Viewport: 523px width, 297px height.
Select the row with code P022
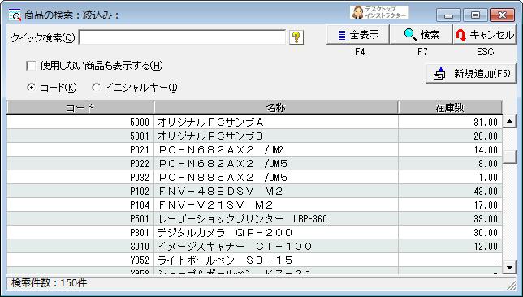point(254,164)
